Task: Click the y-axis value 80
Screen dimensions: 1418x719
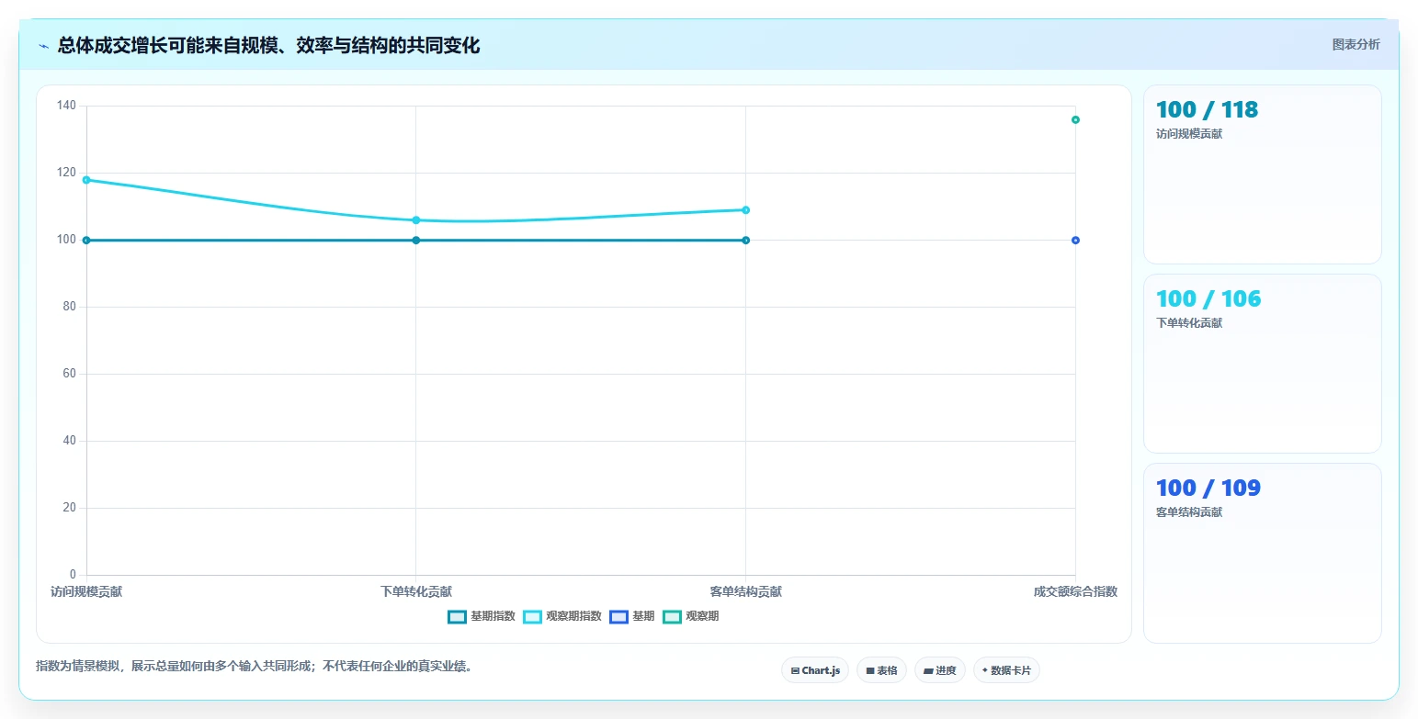Action: coord(69,307)
